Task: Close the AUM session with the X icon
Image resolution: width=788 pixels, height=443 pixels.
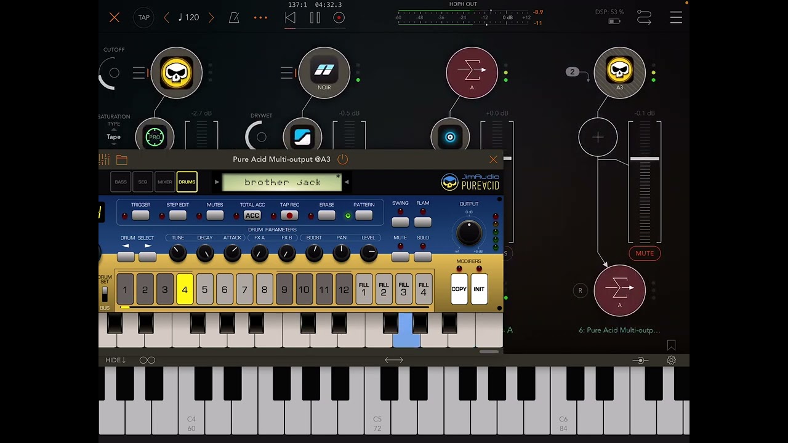Action: tap(115, 18)
